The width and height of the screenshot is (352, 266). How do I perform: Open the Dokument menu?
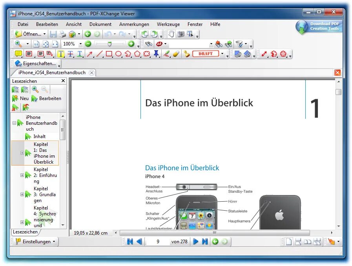(x=100, y=24)
